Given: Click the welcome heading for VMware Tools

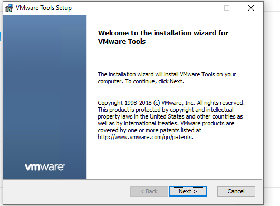Looking at the screenshot, I should [163, 37].
